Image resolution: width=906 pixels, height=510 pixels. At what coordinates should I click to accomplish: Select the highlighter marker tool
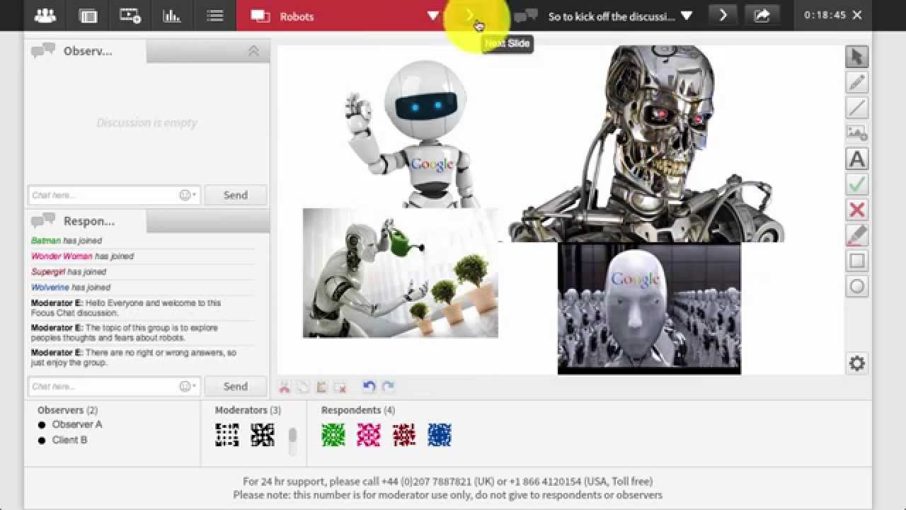(x=857, y=235)
